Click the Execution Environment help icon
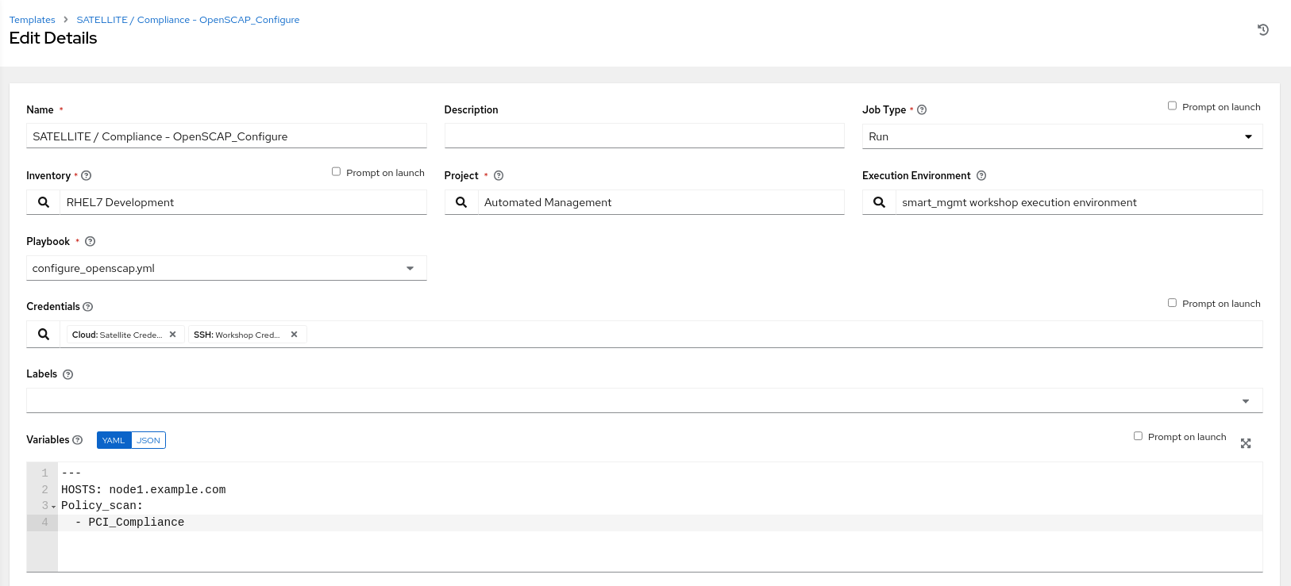 pos(981,176)
